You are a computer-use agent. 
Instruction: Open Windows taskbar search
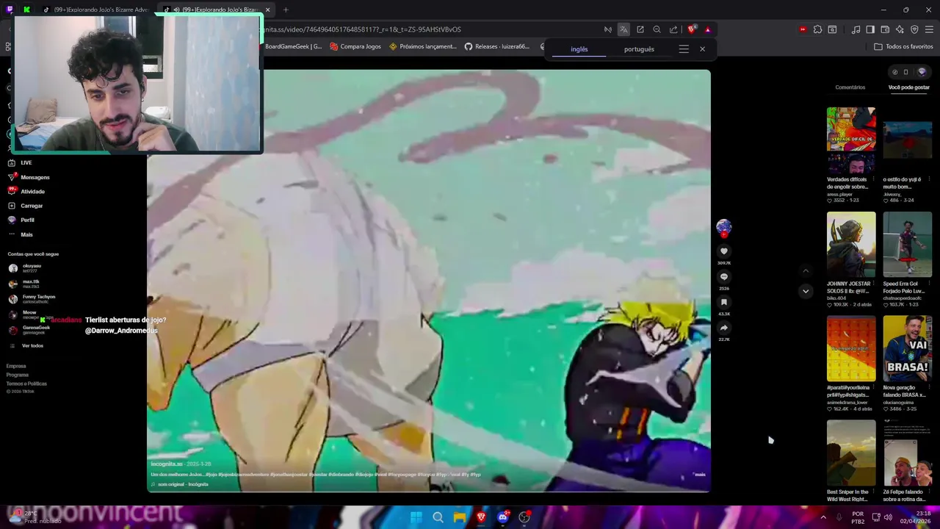click(x=438, y=517)
